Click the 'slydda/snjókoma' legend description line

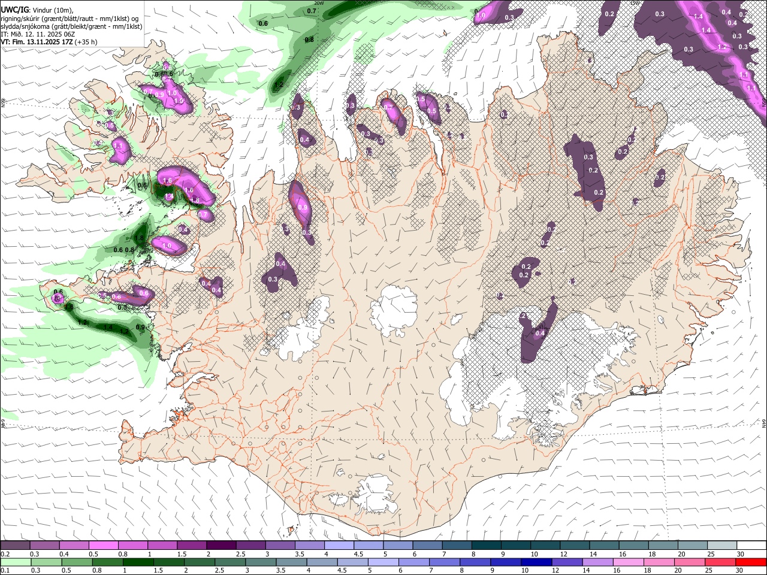[71, 26]
